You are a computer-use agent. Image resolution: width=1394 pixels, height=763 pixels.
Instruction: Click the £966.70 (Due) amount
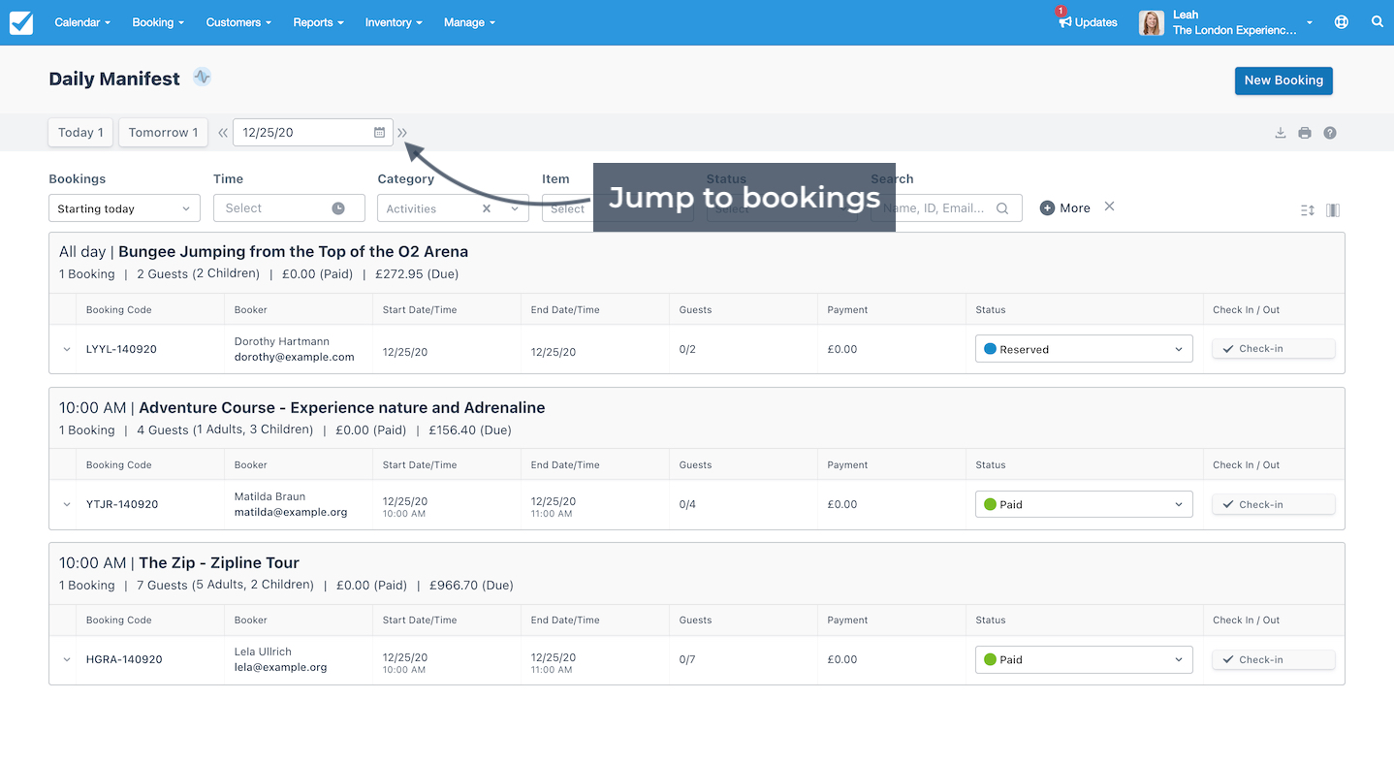(x=472, y=585)
